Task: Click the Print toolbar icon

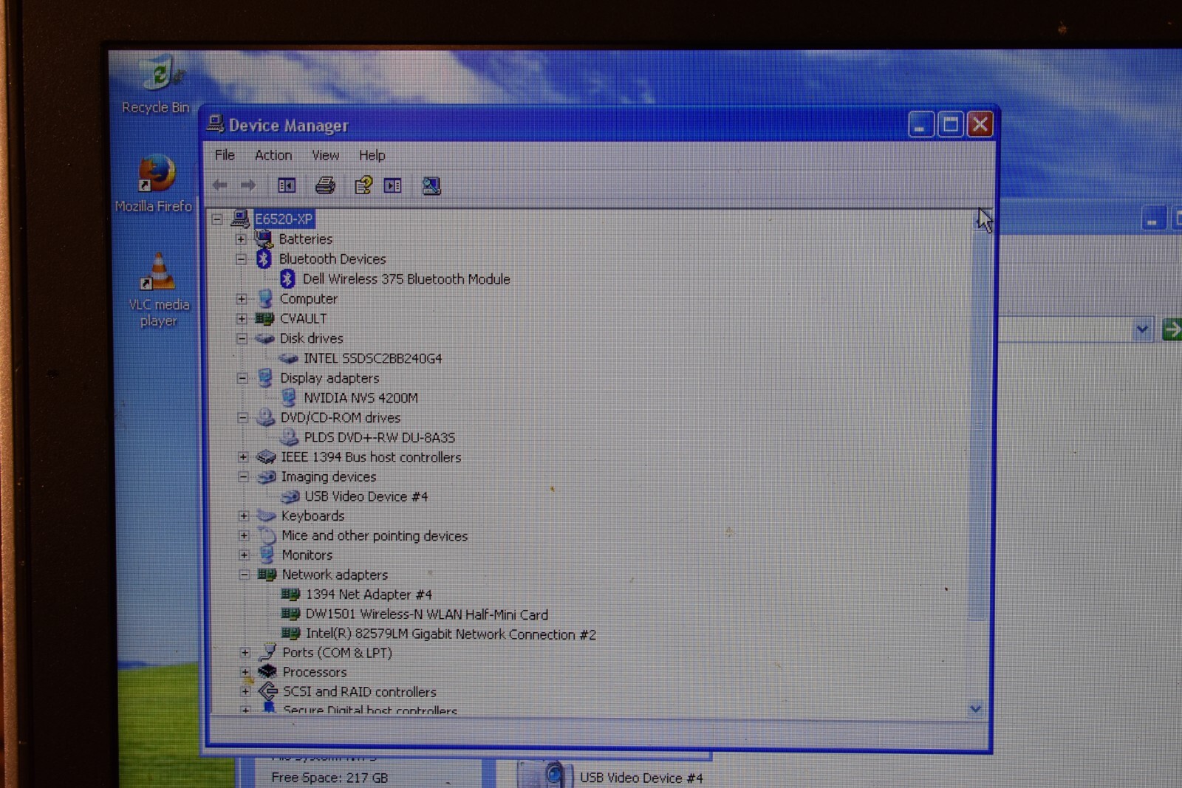Action: click(325, 185)
